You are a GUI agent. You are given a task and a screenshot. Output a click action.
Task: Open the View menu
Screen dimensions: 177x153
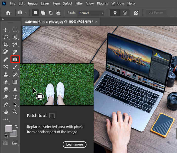point(90,3)
